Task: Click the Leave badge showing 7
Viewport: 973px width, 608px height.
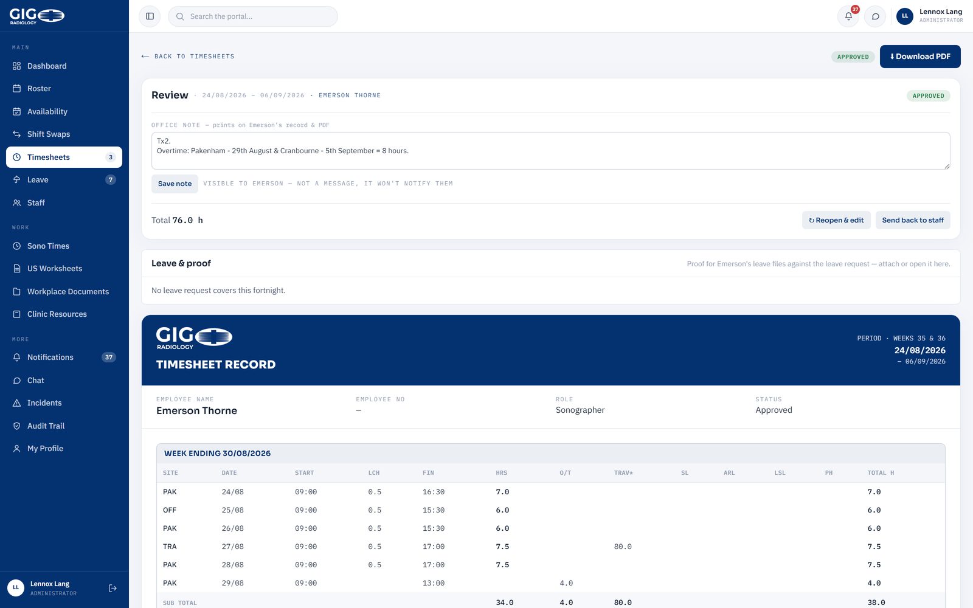Action: 110,180
